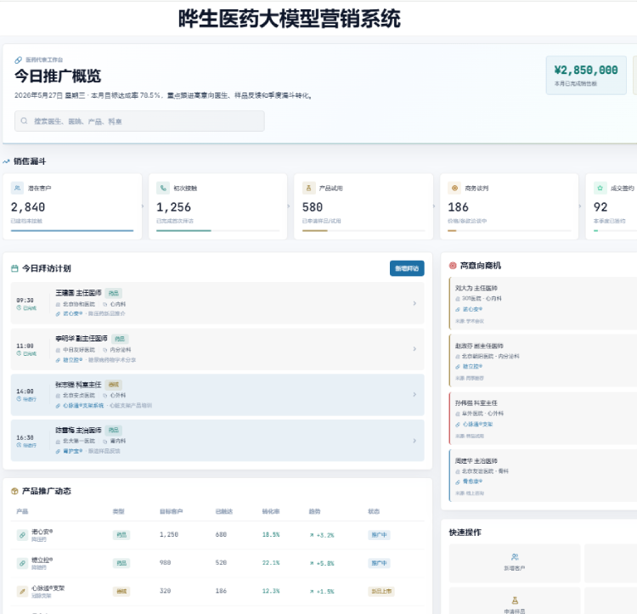
Task: Click the 产品 column header
Action: point(22,511)
